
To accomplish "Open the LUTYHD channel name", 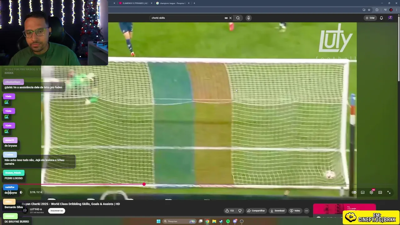I will click(35, 209).
